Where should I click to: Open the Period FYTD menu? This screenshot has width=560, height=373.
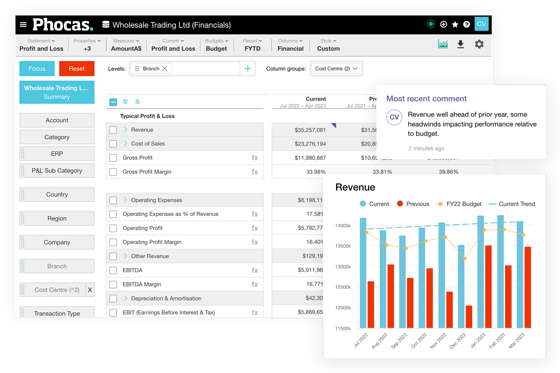tap(252, 44)
